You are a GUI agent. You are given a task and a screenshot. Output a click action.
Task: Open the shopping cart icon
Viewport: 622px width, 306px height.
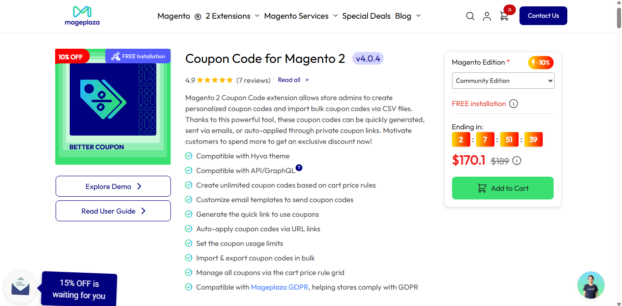tap(504, 16)
